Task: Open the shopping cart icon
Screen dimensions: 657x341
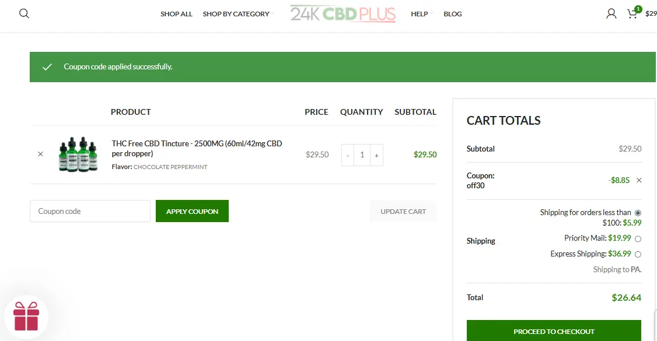Action: click(x=632, y=13)
